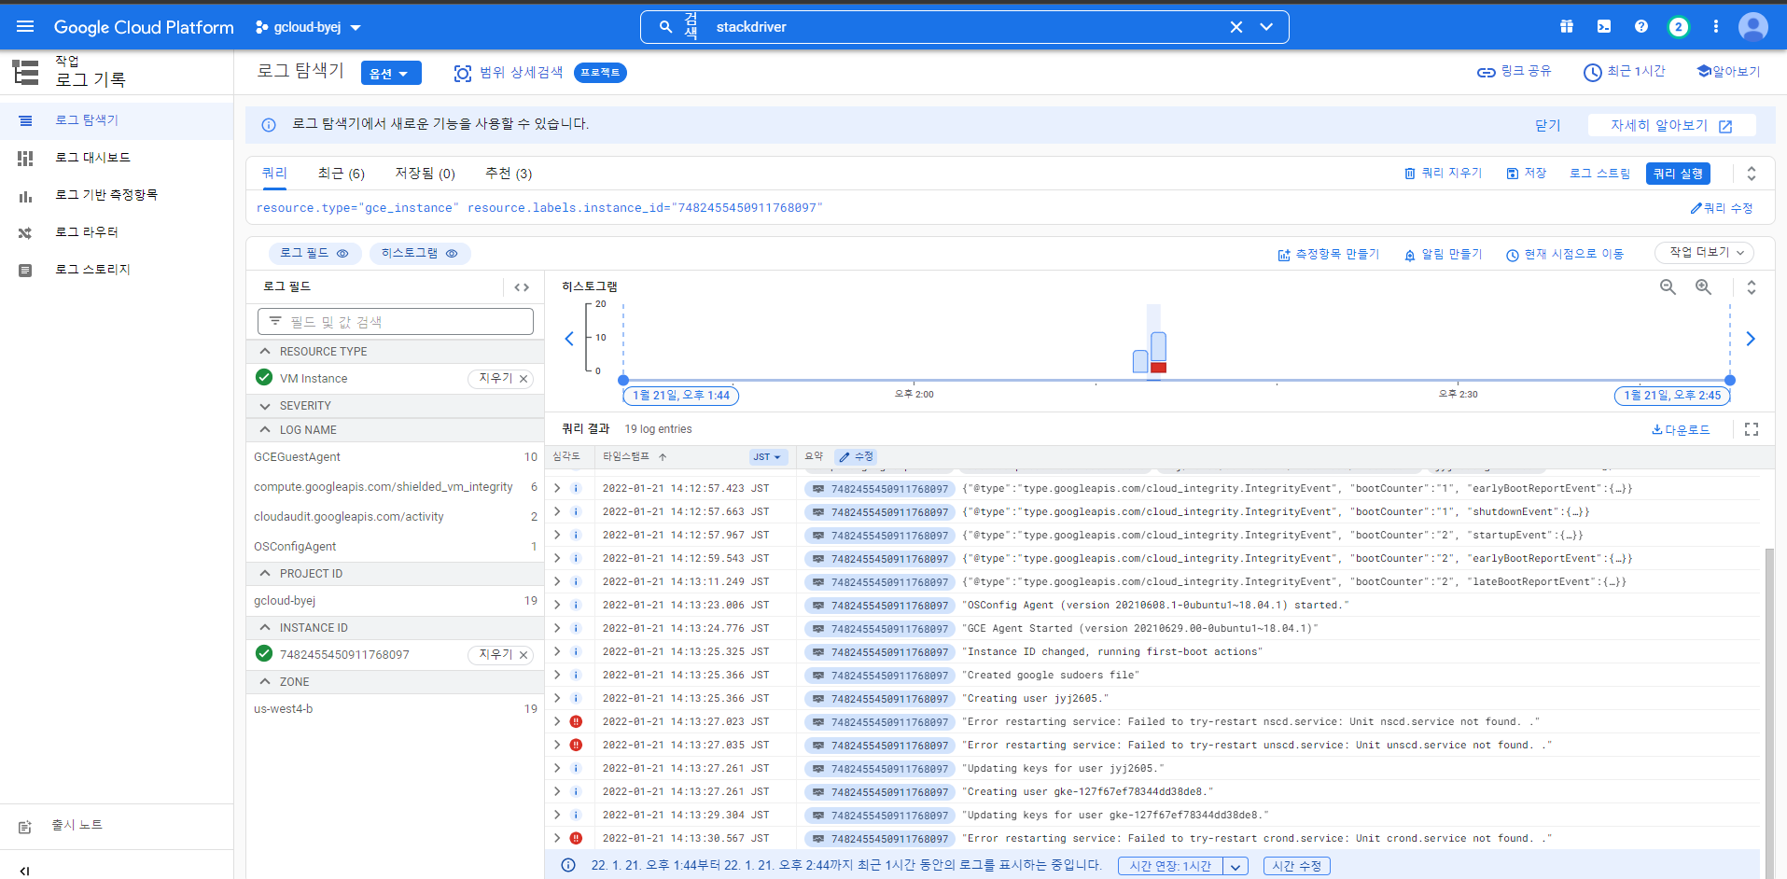Click 쿼리 수정 pencil edit

[x=1722, y=208]
